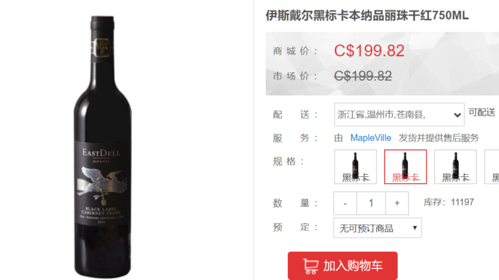Choose the third 黑标卡 bottle variant
Screen dimensions: 499x280
[455, 167]
